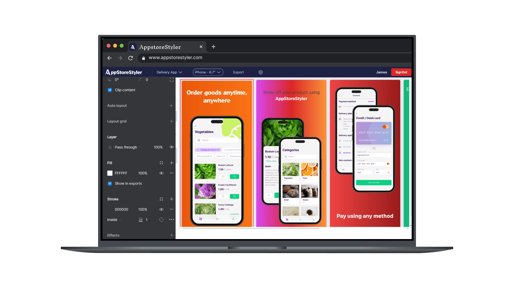Click the red SignOut button

(401, 72)
